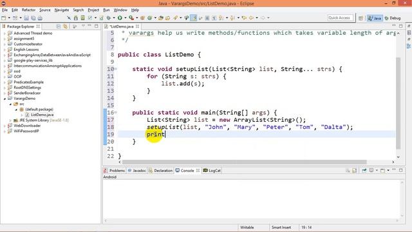Open Display Selected Console dropdown arrow
412x232 pixels.
pyautogui.click(x=377, y=170)
